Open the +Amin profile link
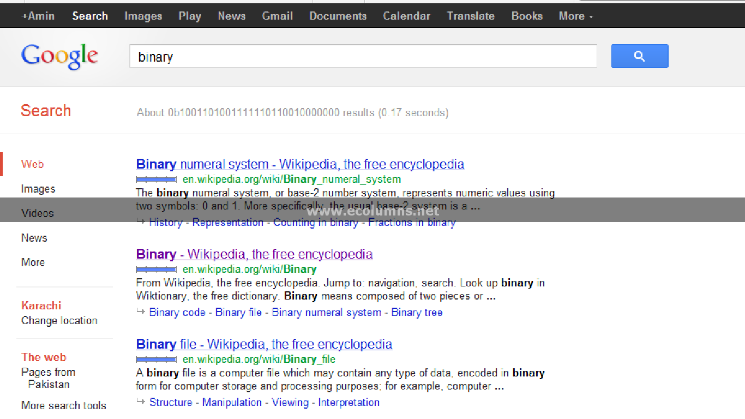 (x=38, y=16)
